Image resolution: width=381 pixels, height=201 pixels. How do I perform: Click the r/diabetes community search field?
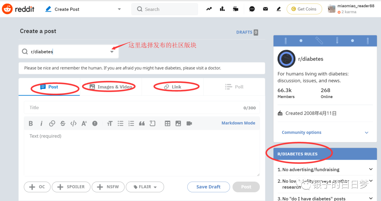coord(68,51)
